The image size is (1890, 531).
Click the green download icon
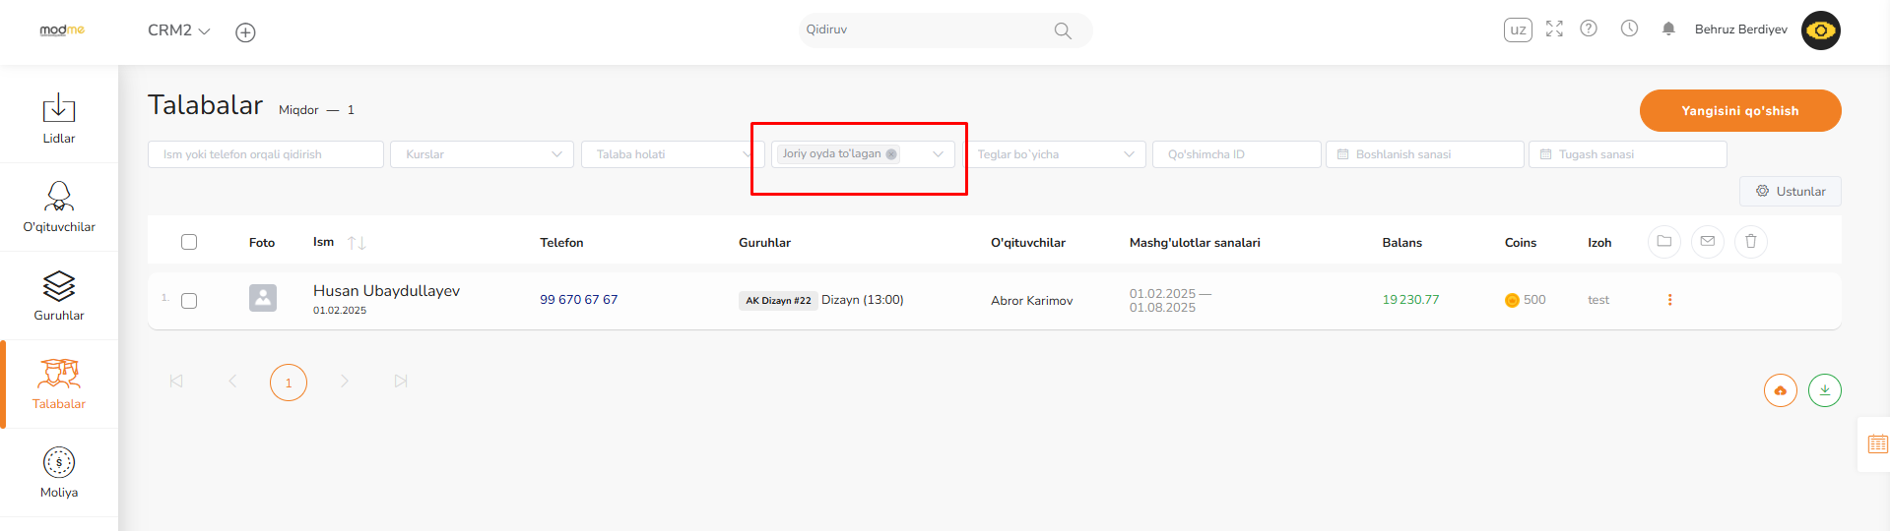[1824, 390]
